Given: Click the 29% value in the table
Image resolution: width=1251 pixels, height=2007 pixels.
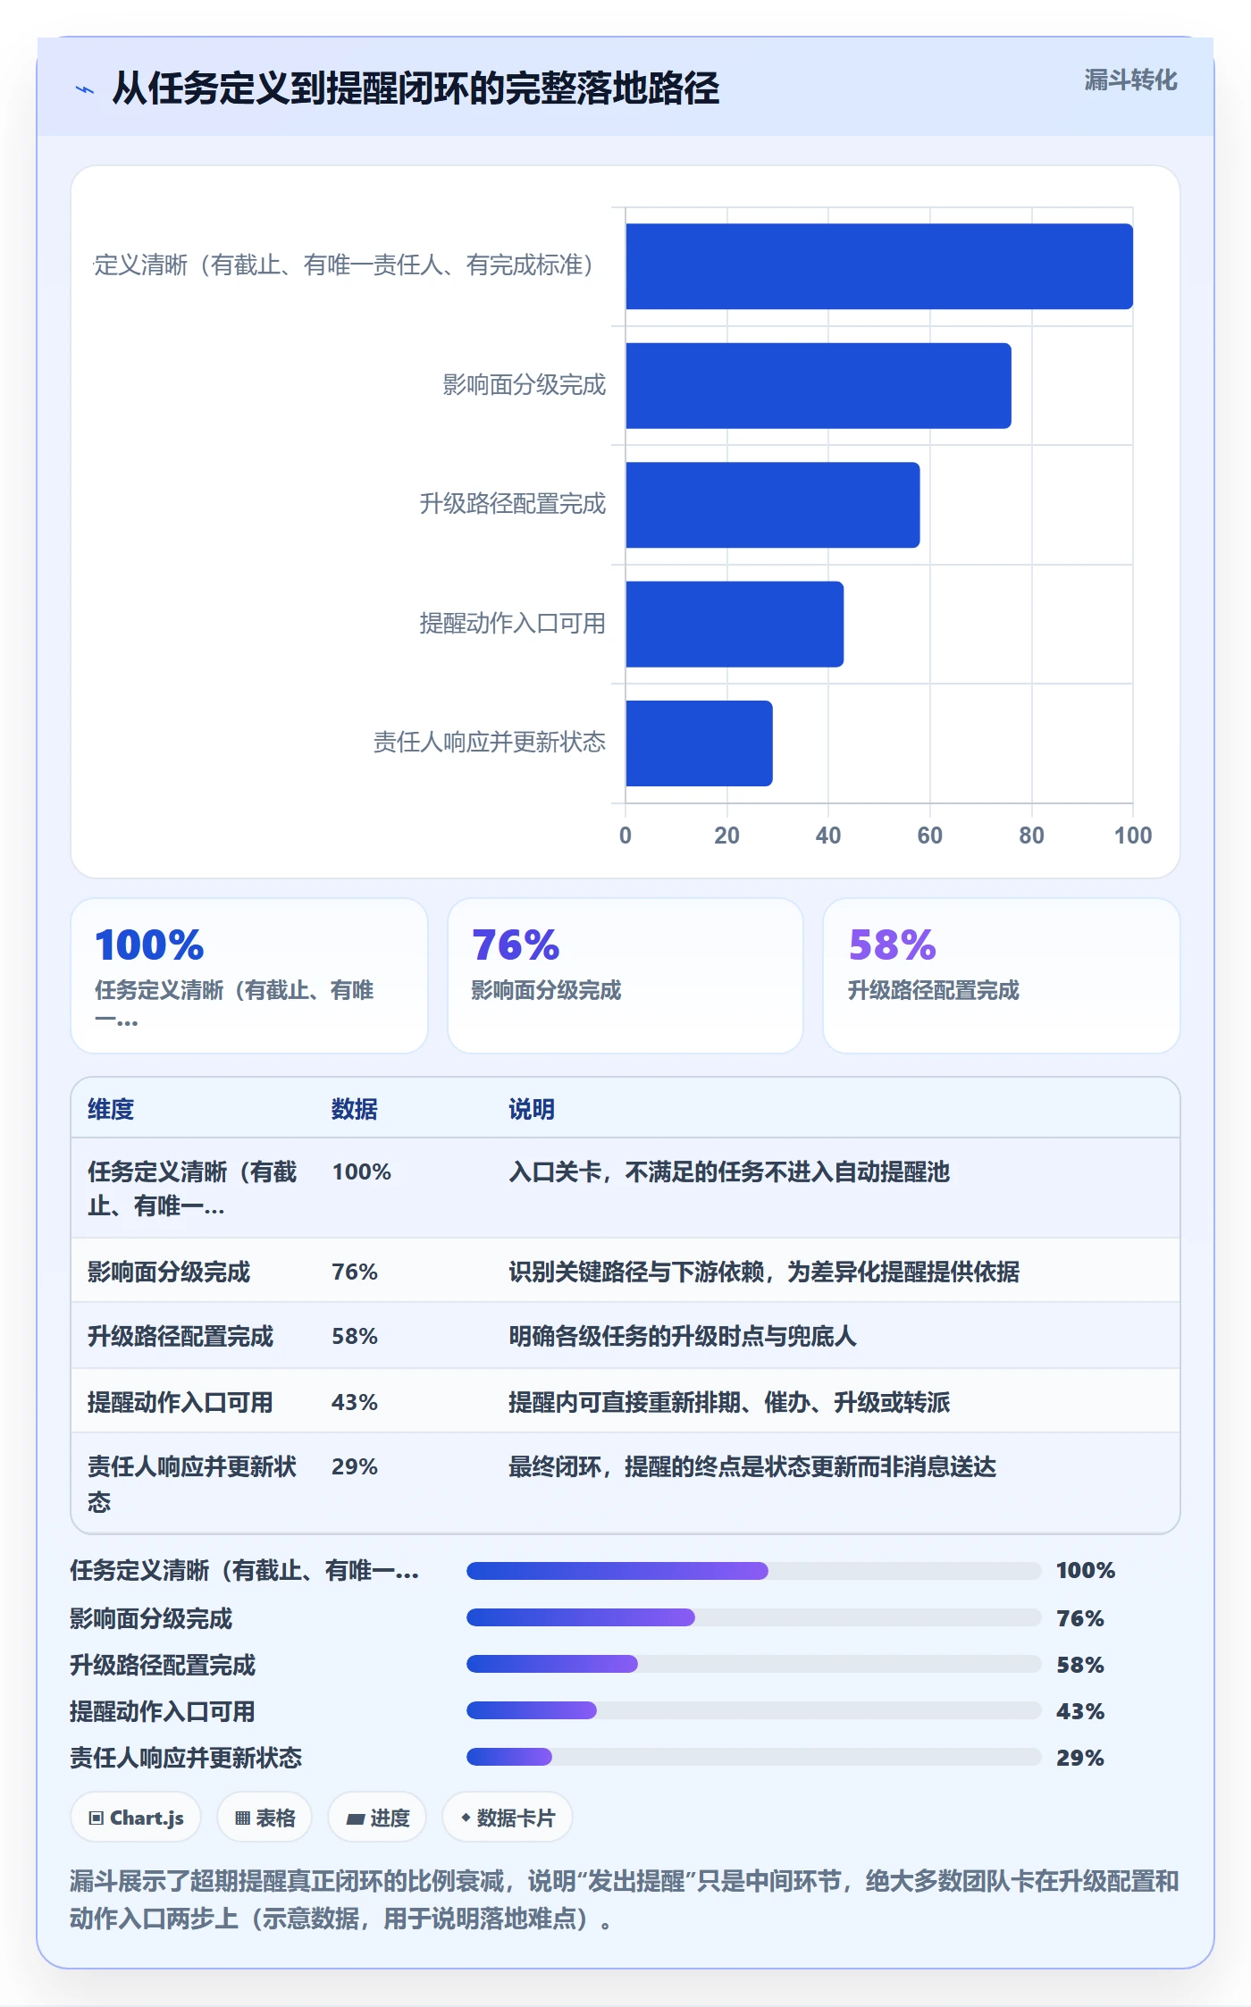Looking at the screenshot, I should 355,1466.
